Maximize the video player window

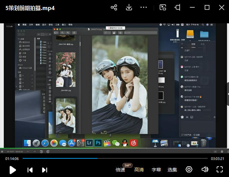click(207, 8)
